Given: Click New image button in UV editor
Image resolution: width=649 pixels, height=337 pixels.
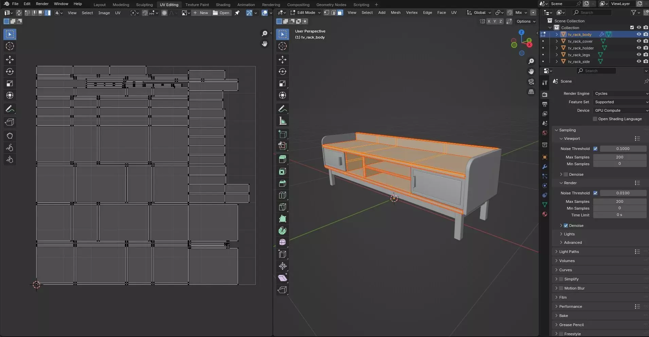Looking at the screenshot, I should [200, 13].
